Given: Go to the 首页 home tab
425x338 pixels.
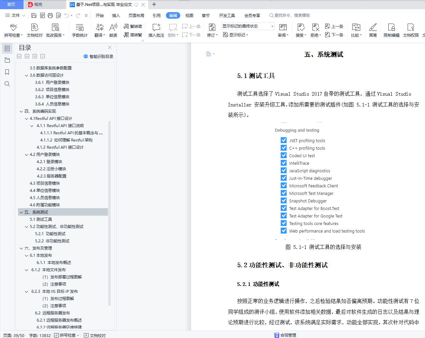Looking at the screenshot, I should click(x=11, y=5).
